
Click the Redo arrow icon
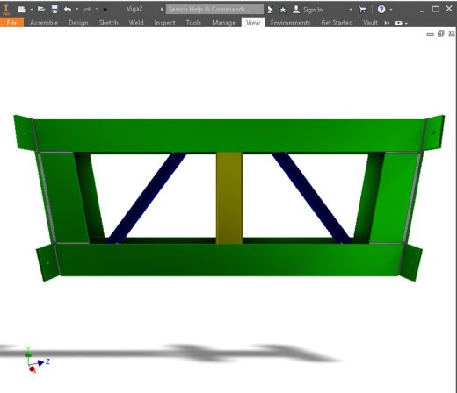(87, 10)
